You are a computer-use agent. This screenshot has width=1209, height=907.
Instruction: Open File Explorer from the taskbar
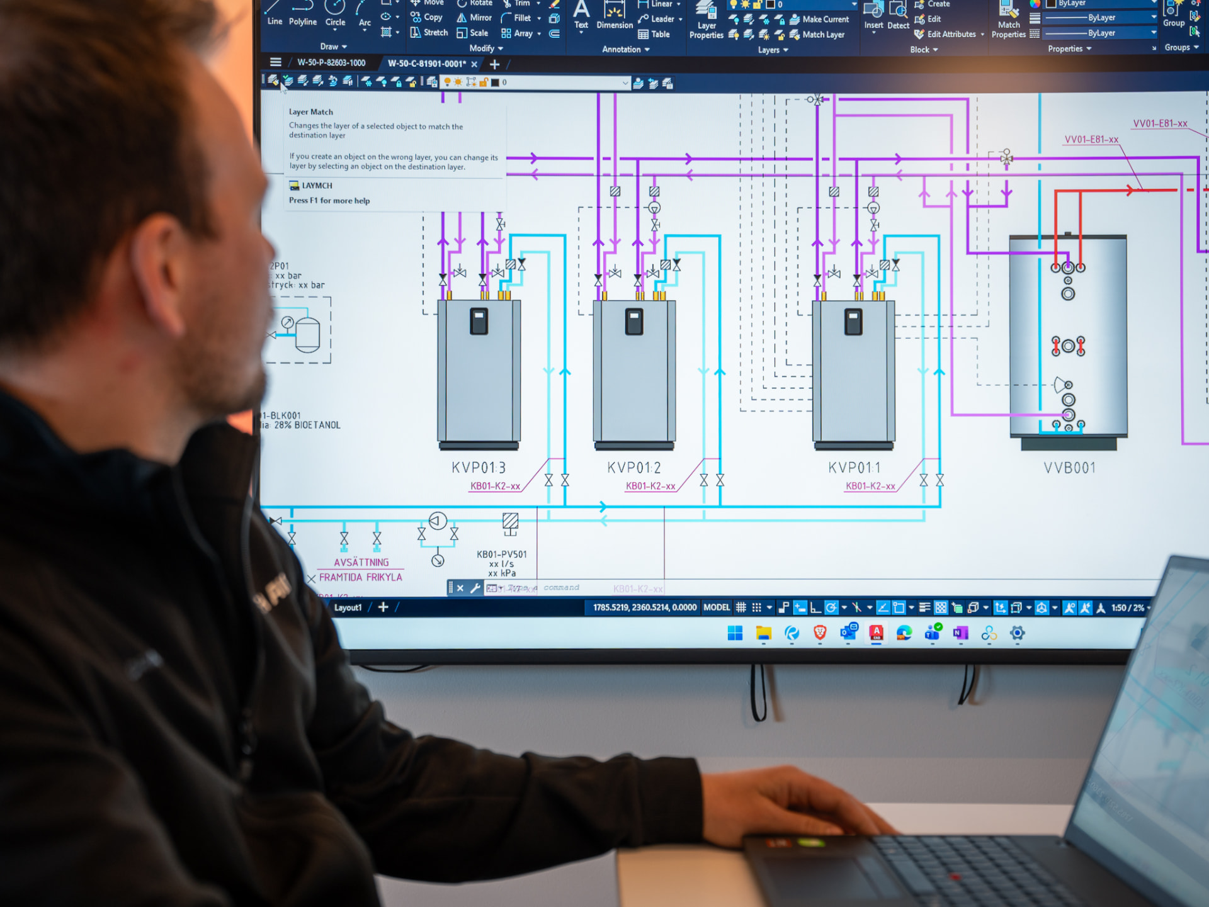[763, 633]
